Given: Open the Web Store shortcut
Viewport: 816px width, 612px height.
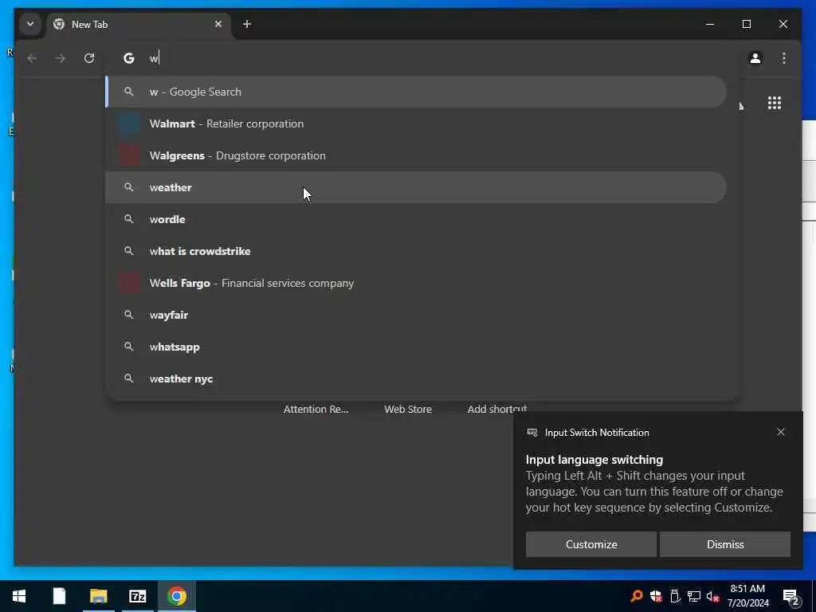Looking at the screenshot, I should point(408,409).
